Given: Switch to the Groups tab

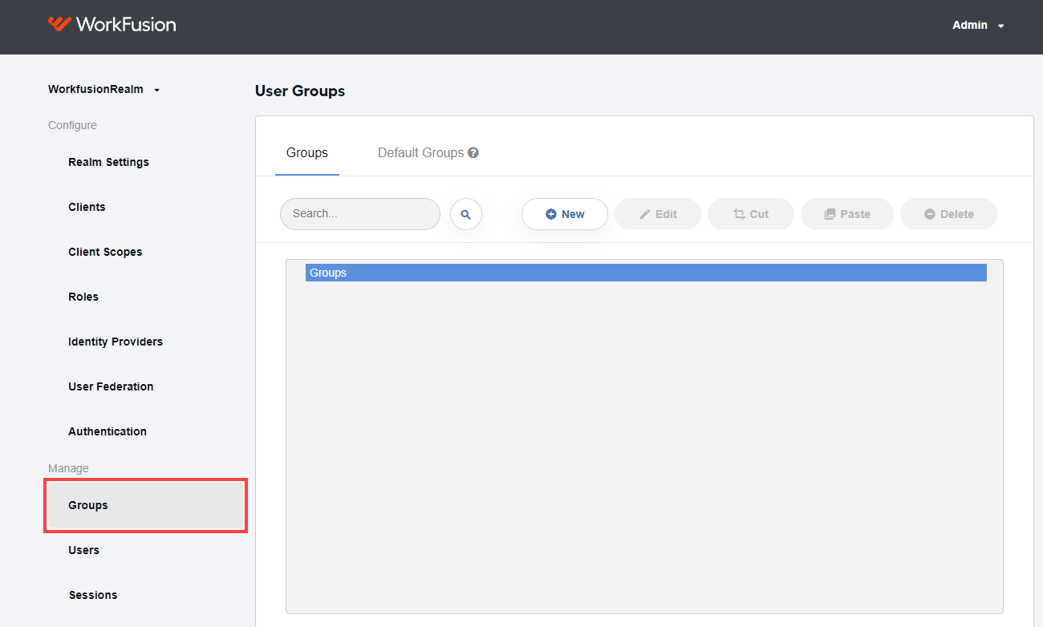Looking at the screenshot, I should pos(307,152).
